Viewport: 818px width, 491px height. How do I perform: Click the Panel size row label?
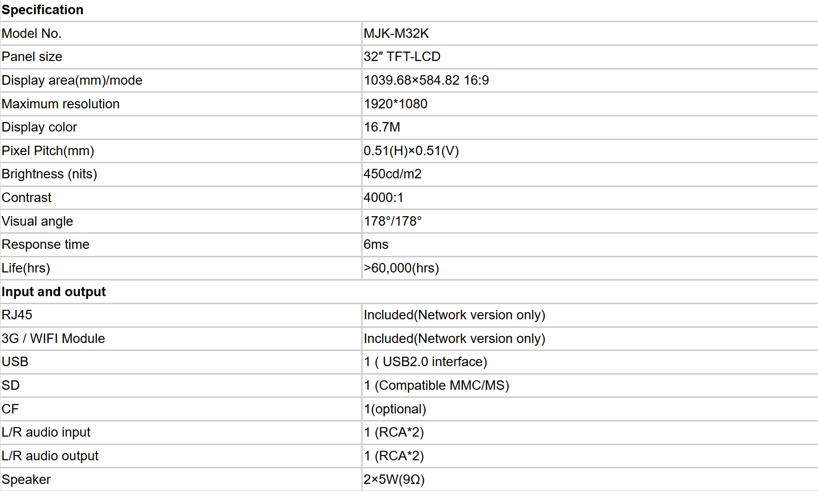(32, 57)
